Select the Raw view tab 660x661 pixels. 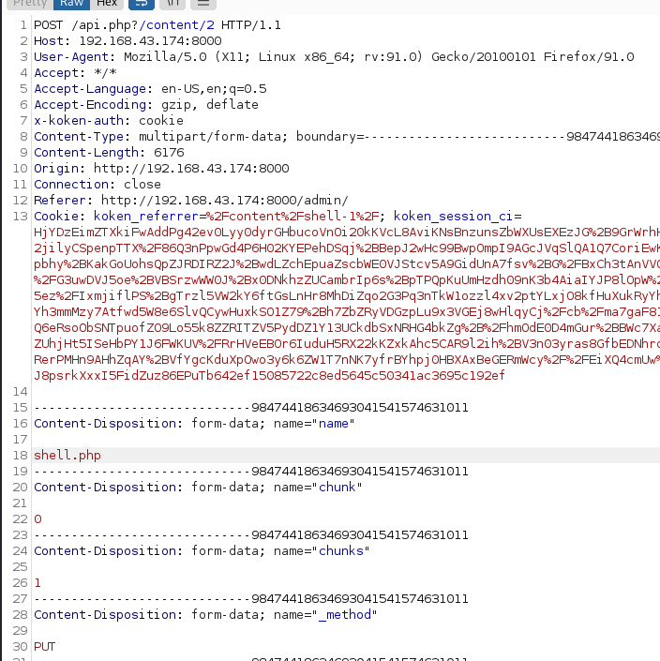coord(72,4)
